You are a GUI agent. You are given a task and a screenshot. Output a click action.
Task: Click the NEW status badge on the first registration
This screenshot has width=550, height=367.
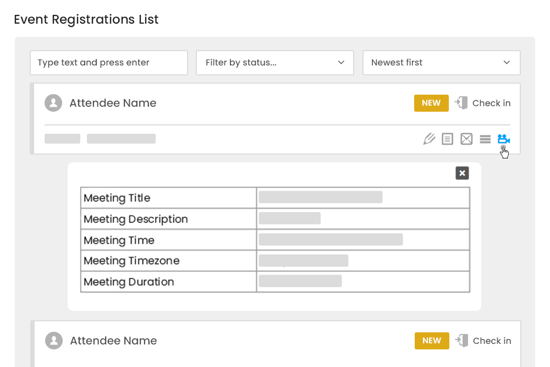(x=431, y=103)
